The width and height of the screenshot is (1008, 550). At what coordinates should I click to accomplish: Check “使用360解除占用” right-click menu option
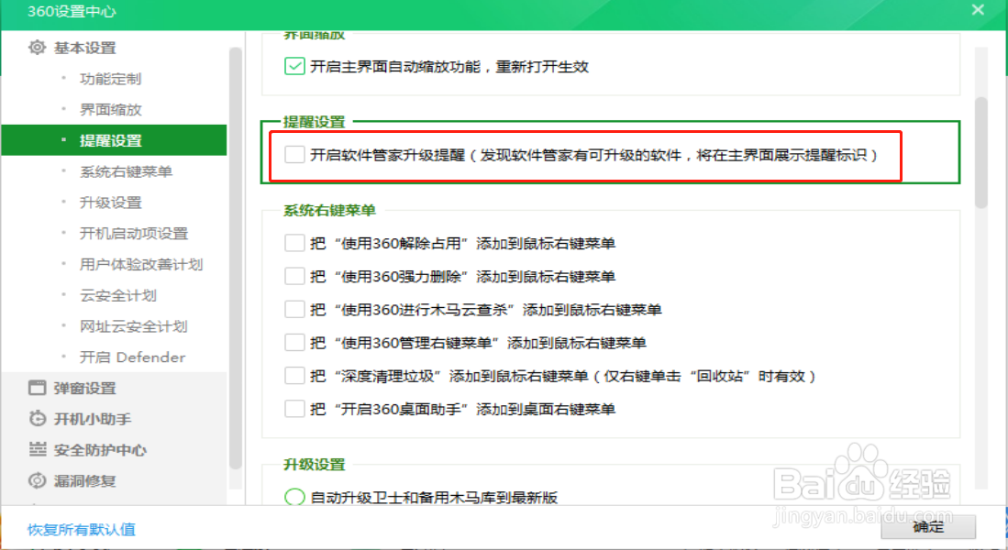(x=294, y=243)
